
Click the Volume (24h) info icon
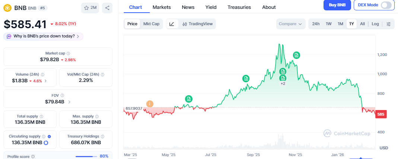[42, 74]
